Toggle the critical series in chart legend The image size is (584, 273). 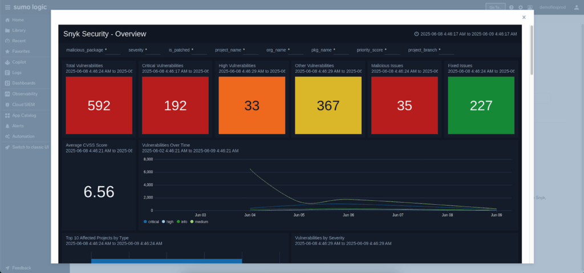coord(152,221)
